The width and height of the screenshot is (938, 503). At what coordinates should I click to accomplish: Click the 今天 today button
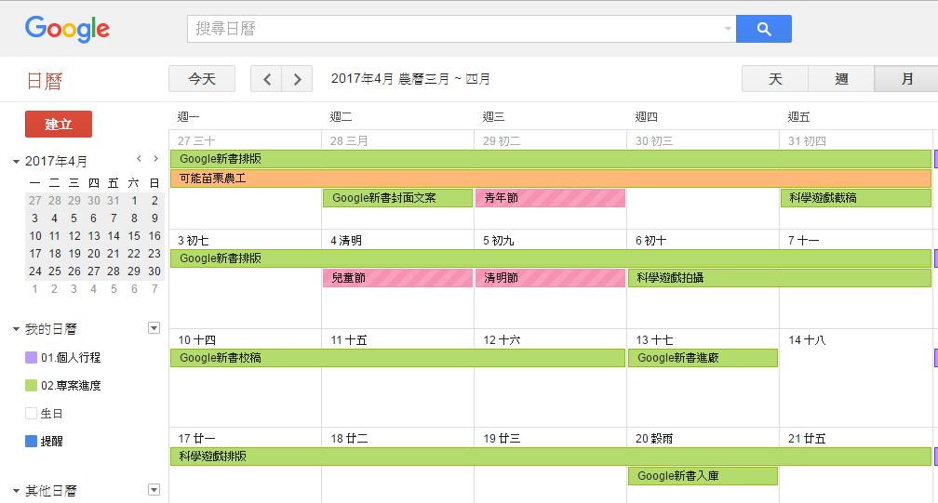click(202, 79)
